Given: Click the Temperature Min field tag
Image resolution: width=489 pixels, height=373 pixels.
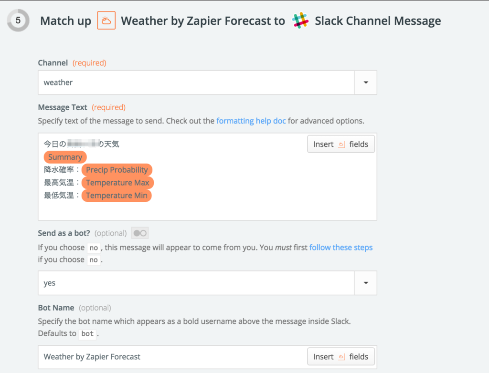Looking at the screenshot, I should [x=117, y=196].
